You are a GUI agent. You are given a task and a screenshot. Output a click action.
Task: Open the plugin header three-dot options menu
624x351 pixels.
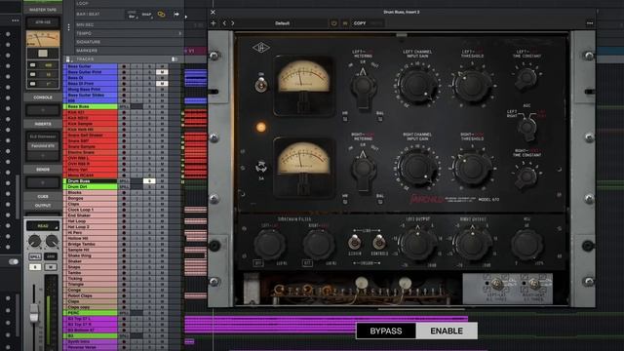pos(590,23)
